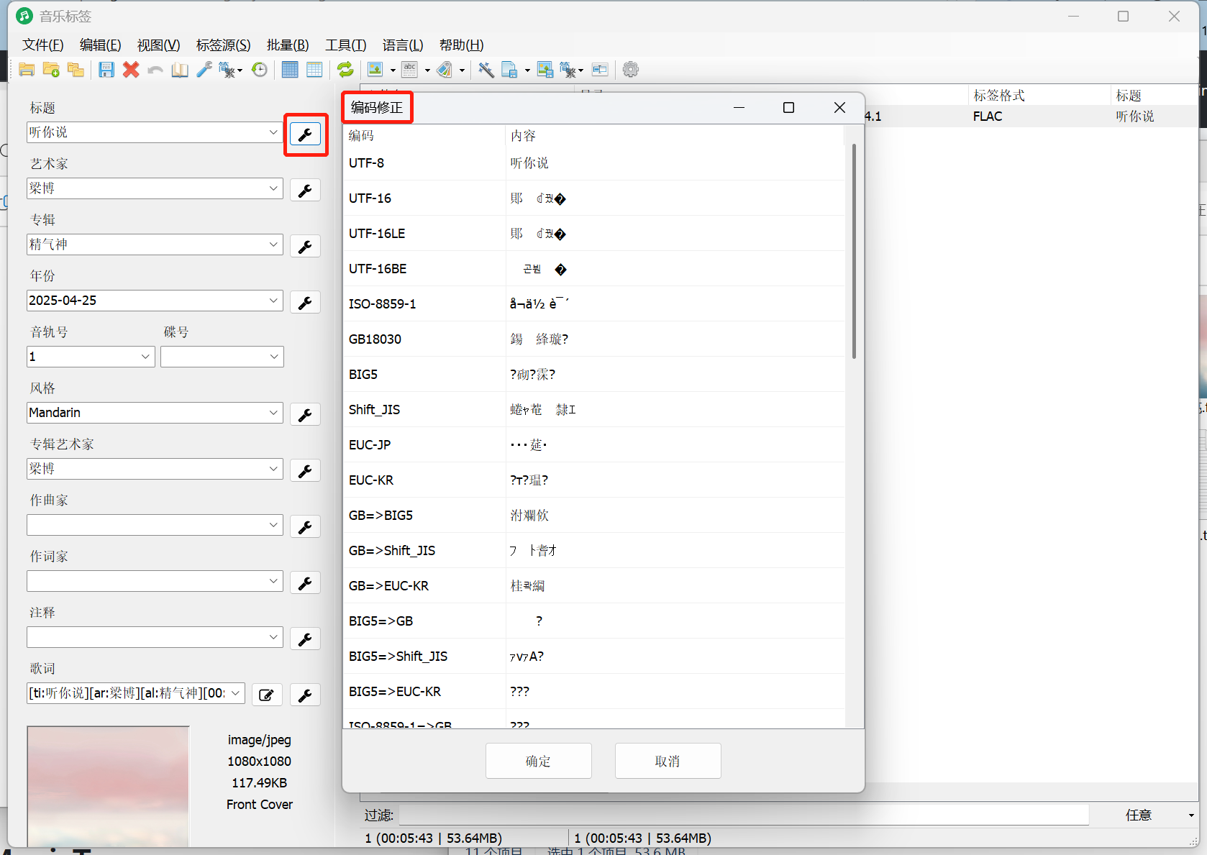Click the red X delete icon
Viewport: 1207px width, 855px height.
pos(131,70)
